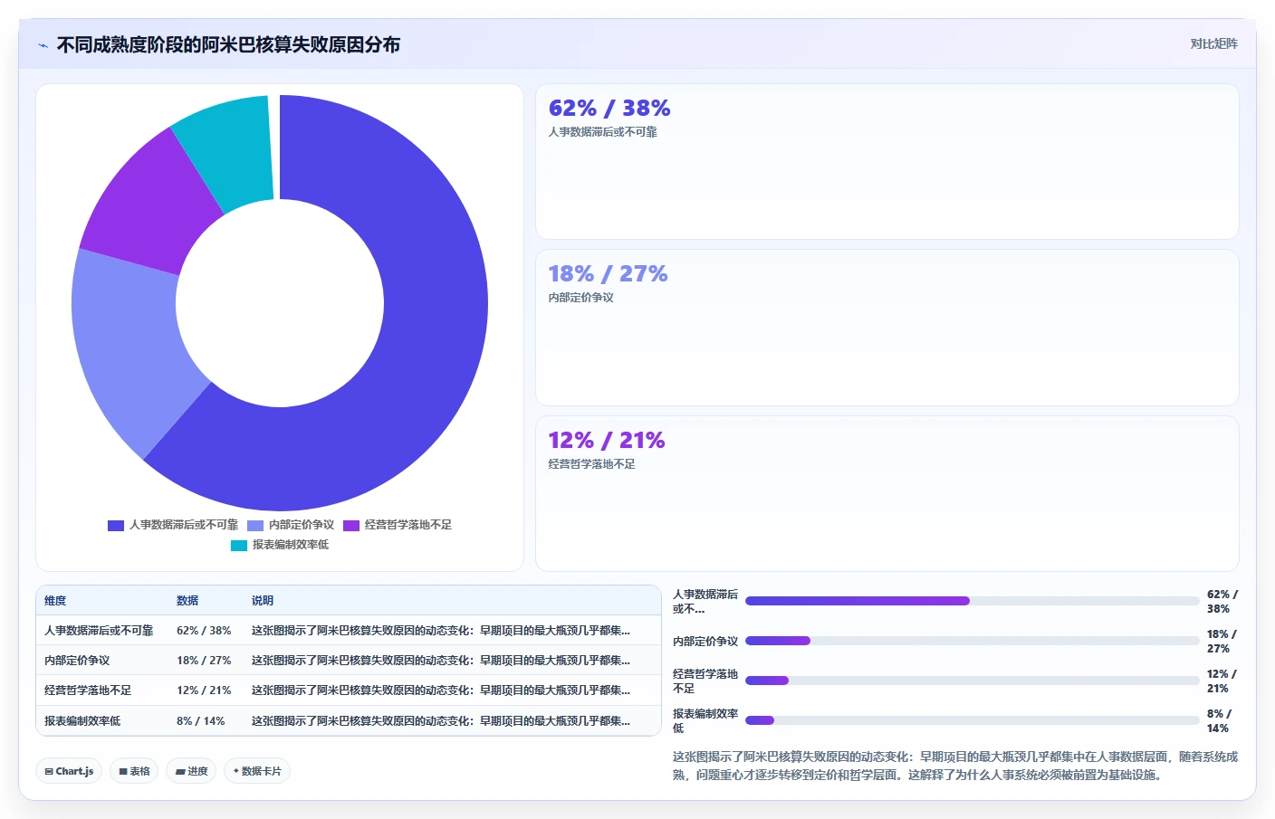
Task: Toggle 经营哲学落地不足 legend swatch
Action: coord(351,525)
